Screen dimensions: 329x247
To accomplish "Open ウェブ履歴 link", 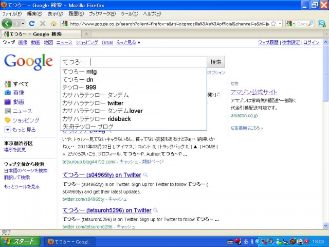I will click(268, 42).
